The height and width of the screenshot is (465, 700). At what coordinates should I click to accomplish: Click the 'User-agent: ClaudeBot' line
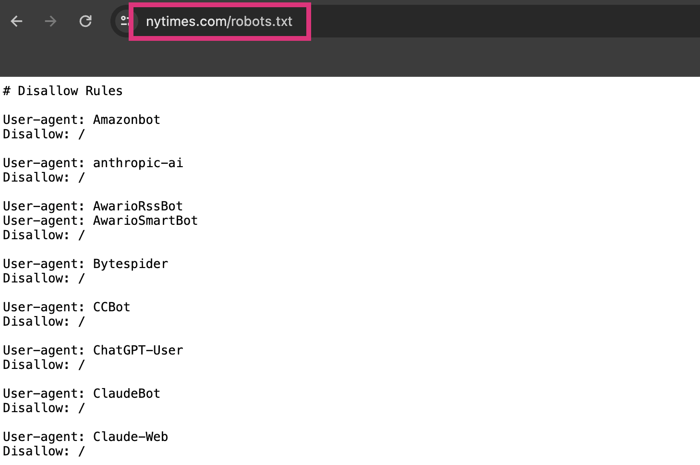(82, 393)
